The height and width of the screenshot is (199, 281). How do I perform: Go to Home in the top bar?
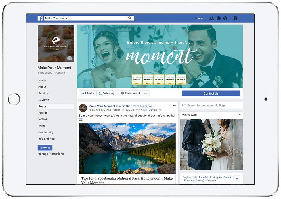click(199, 18)
